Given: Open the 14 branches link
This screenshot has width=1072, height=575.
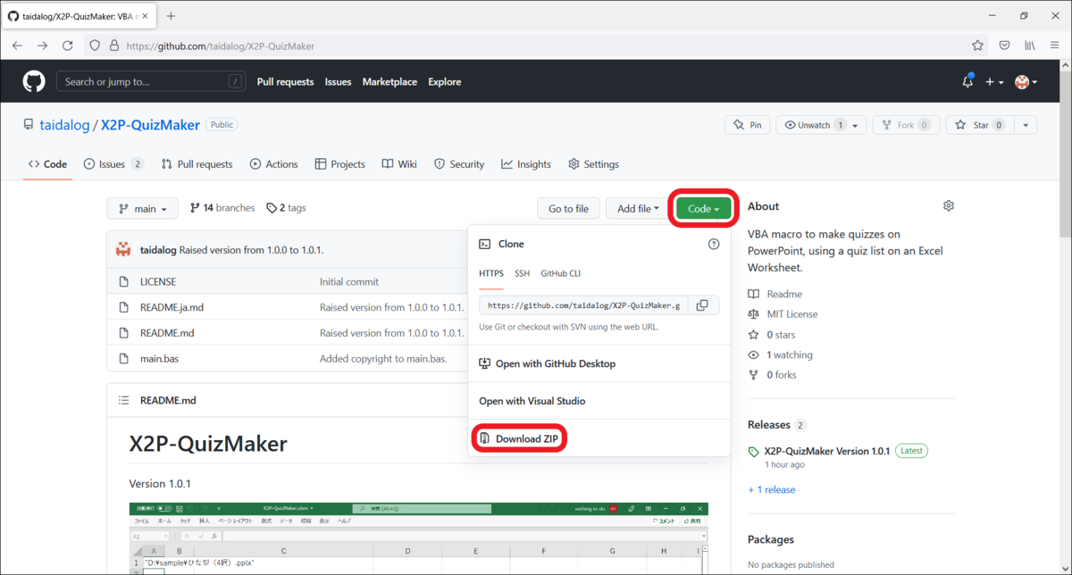Looking at the screenshot, I should [222, 208].
